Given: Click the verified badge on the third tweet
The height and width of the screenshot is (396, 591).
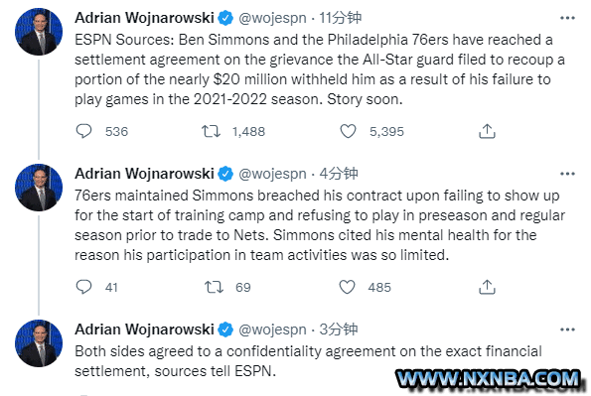Looking at the screenshot, I should 225,330.
